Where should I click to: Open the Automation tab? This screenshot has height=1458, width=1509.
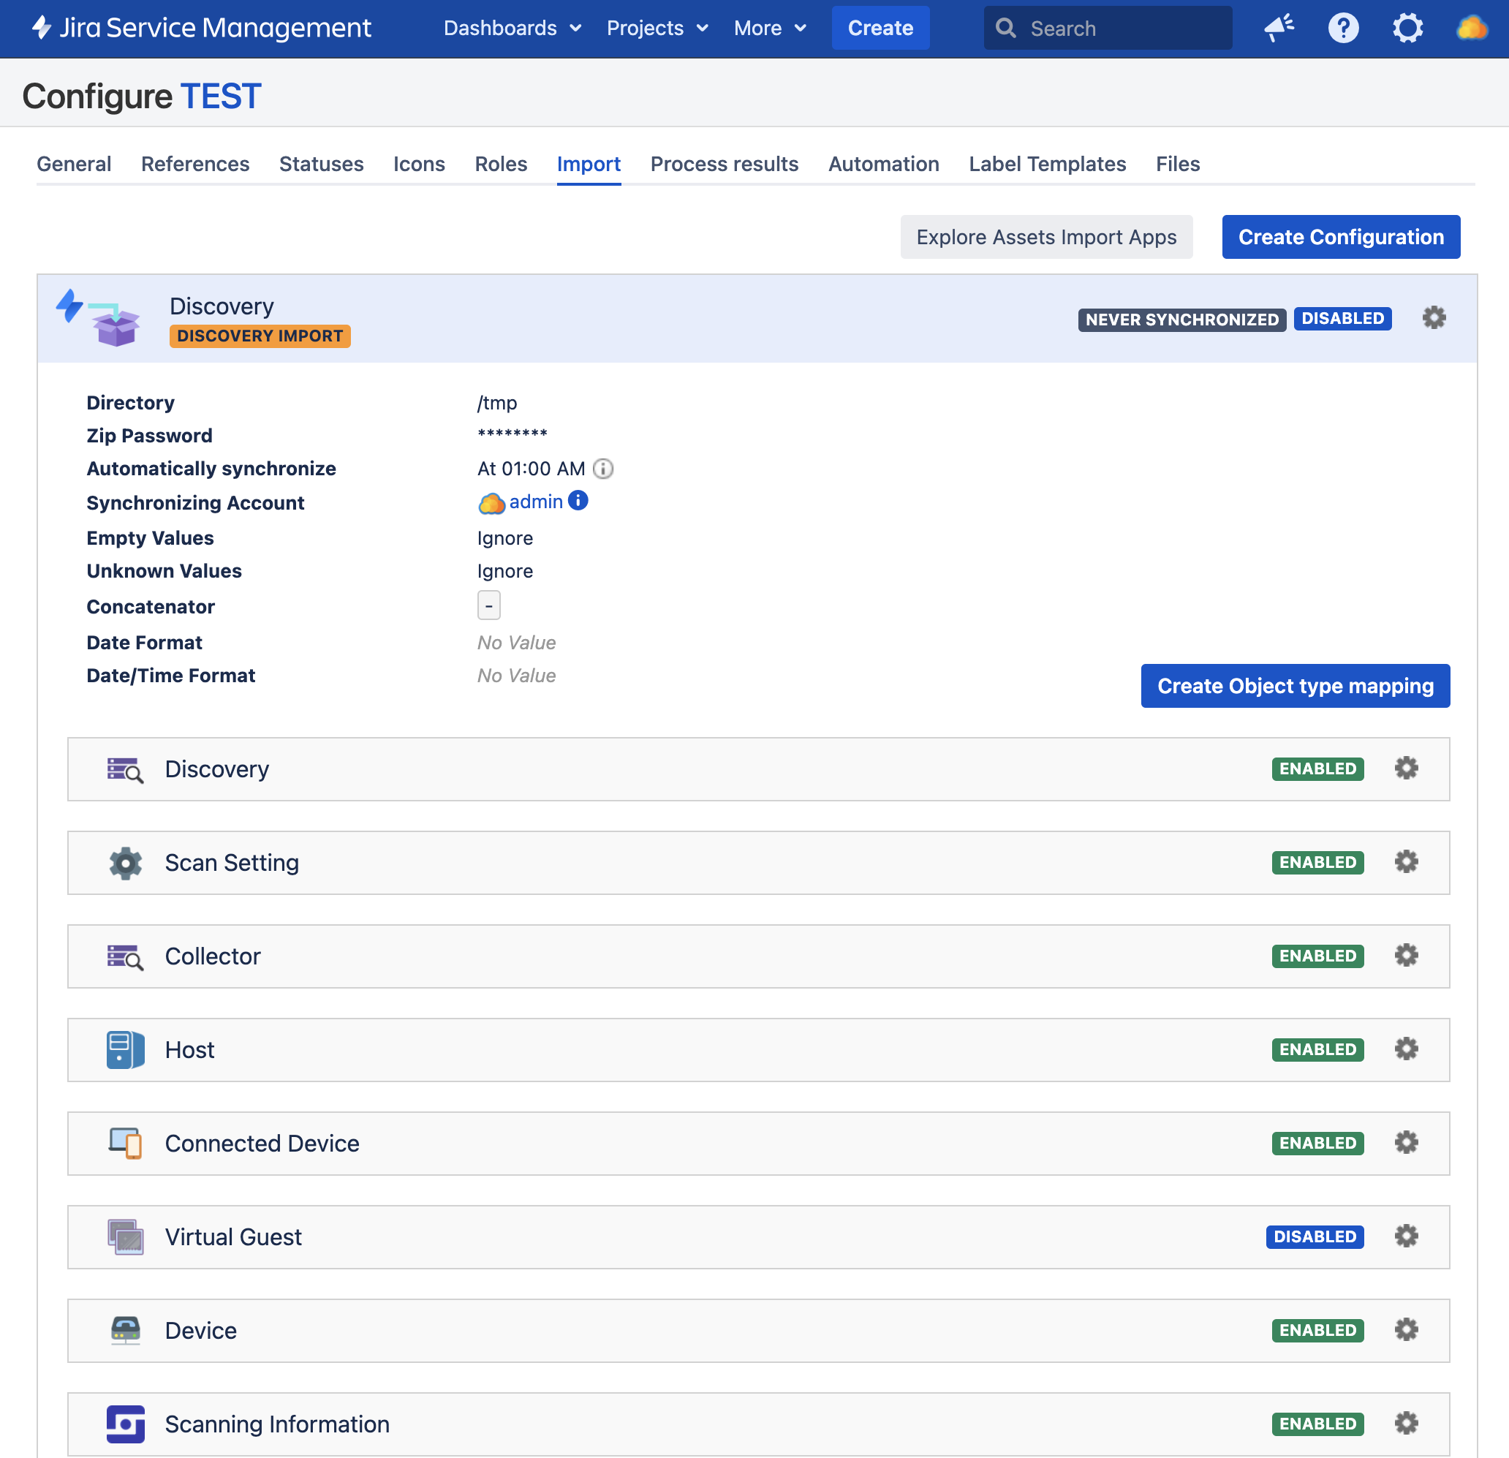884,164
